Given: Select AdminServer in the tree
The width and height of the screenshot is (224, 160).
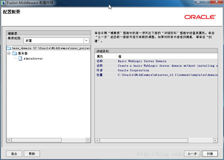Looking at the screenshot, I should [33, 58].
